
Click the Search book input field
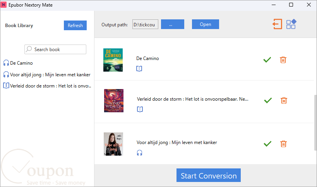click(x=55, y=49)
